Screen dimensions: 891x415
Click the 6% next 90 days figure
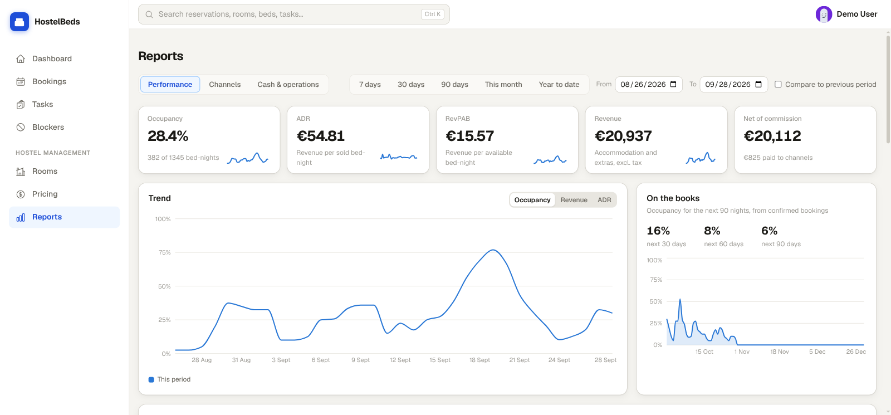pyautogui.click(x=769, y=231)
